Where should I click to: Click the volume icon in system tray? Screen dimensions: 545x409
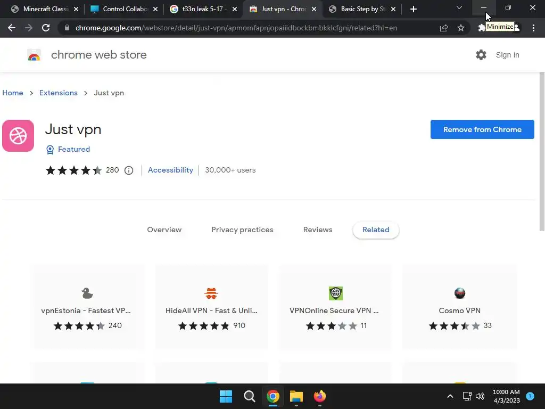[x=480, y=396]
